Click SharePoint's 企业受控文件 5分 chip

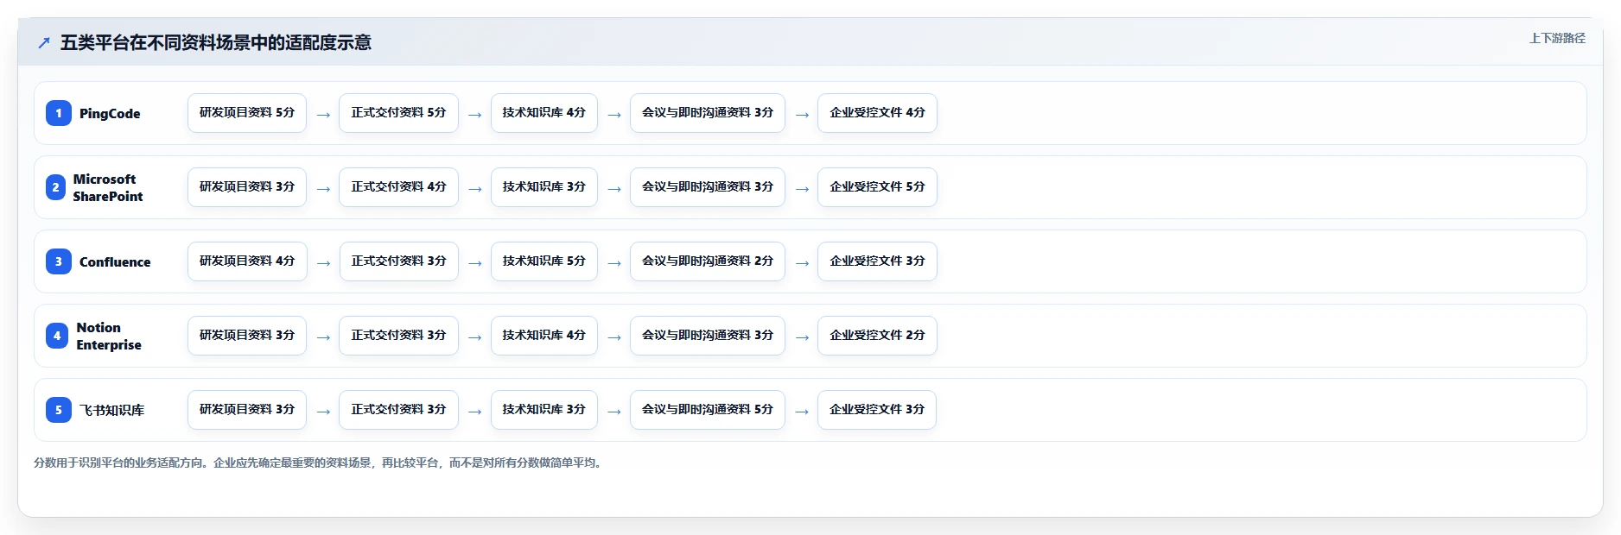tap(877, 187)
